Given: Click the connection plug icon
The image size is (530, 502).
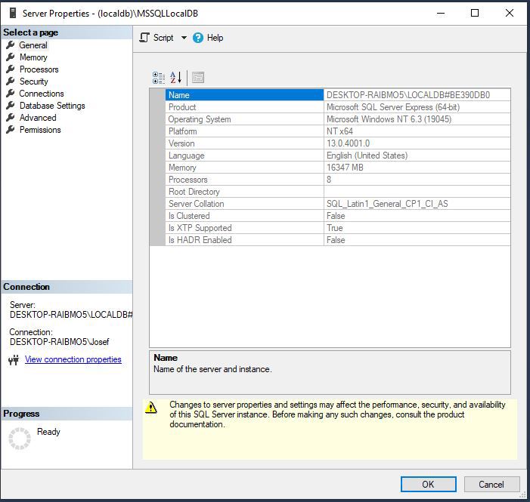Looking at the screenshot, I should [14, 360].
